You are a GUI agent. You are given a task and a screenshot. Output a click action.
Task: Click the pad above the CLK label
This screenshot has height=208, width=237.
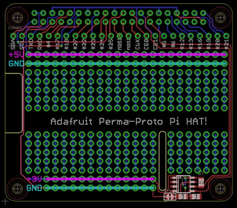pos(138,36)
